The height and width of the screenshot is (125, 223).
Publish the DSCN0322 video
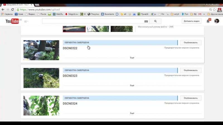[x=190, y=42]
